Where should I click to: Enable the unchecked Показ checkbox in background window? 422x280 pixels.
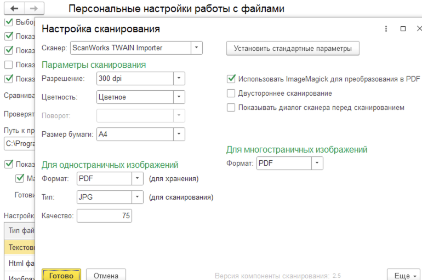click(9, 65)
